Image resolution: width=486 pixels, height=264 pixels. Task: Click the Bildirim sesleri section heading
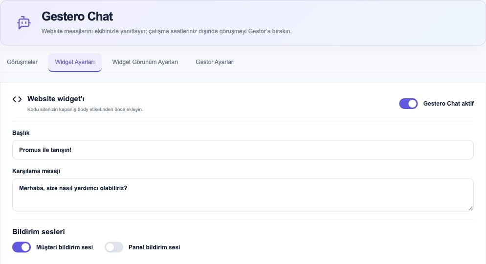39,232
